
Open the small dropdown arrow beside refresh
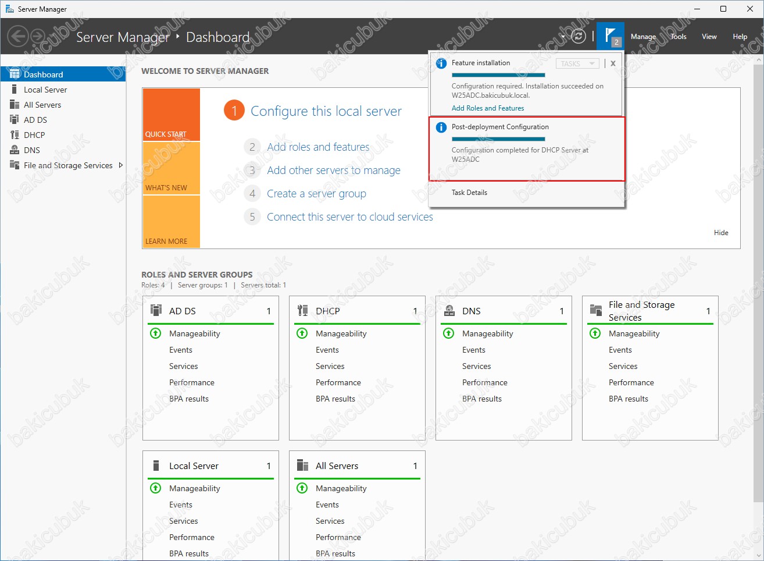pos(563,37)
